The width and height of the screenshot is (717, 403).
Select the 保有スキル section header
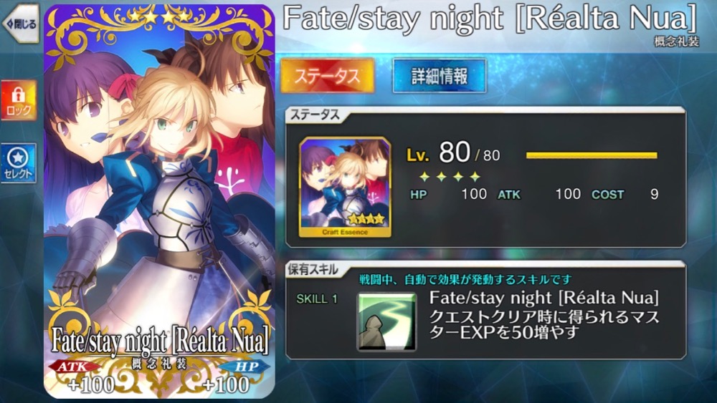[x=313, y=270]
